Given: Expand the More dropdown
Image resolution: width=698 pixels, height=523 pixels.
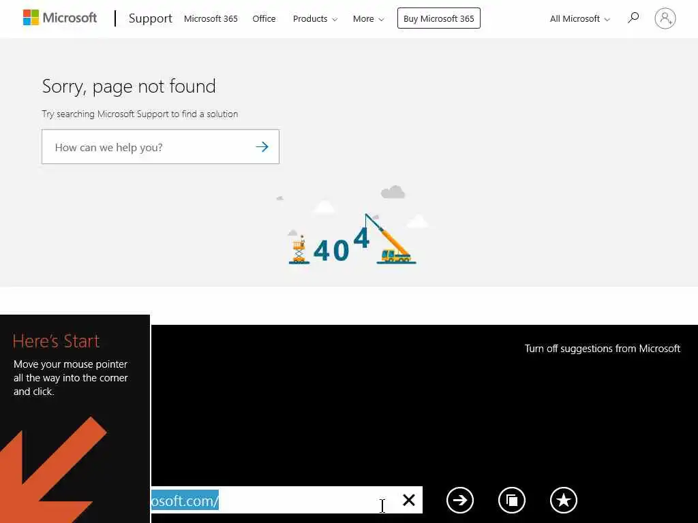Looking at the screenshot, I should (x=368, y=18).
